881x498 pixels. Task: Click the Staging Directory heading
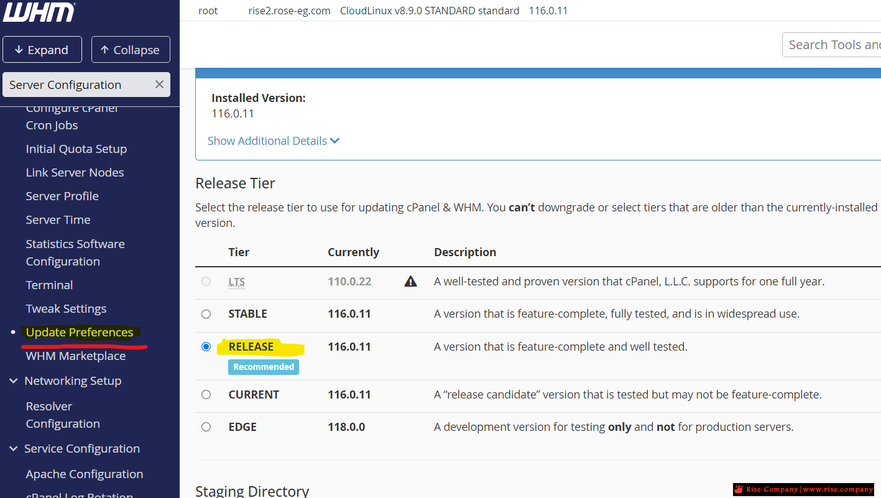pyautogui.click(x=252, y=491)
